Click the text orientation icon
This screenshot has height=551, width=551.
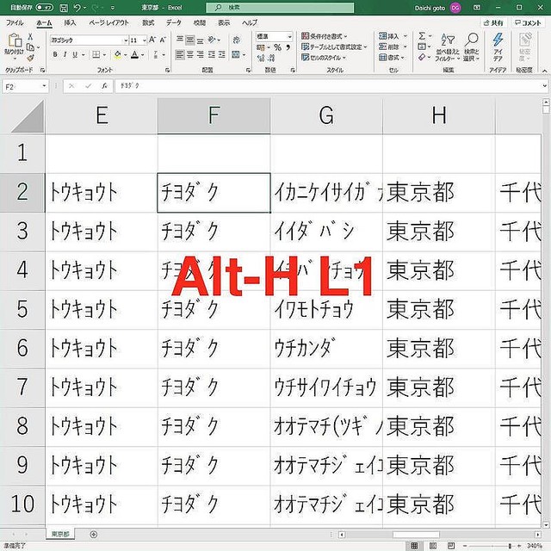tap(212, 40)
